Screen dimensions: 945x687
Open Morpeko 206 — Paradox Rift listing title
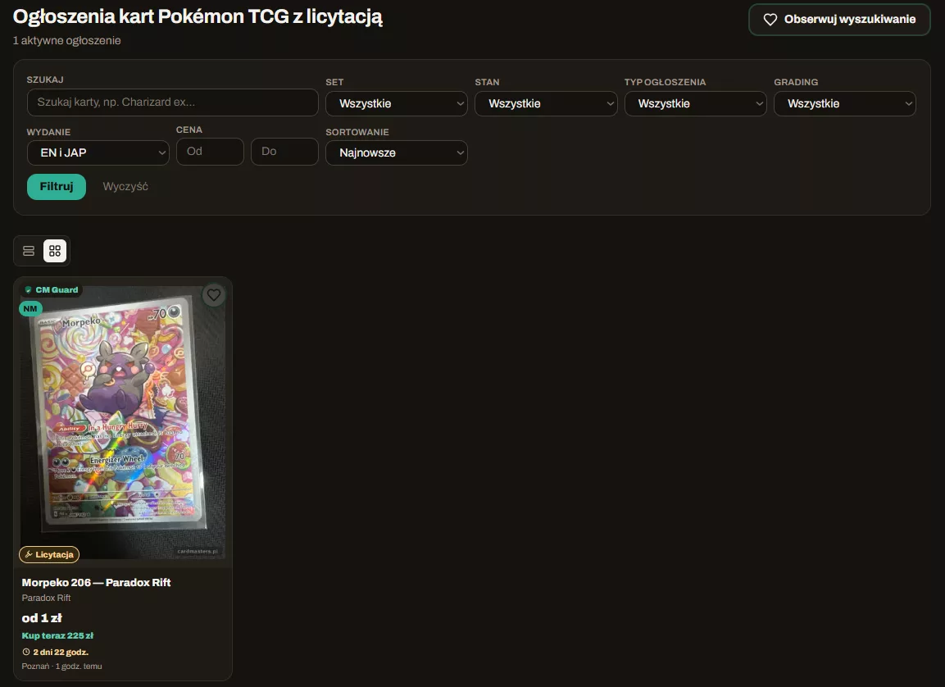(97, 583)
